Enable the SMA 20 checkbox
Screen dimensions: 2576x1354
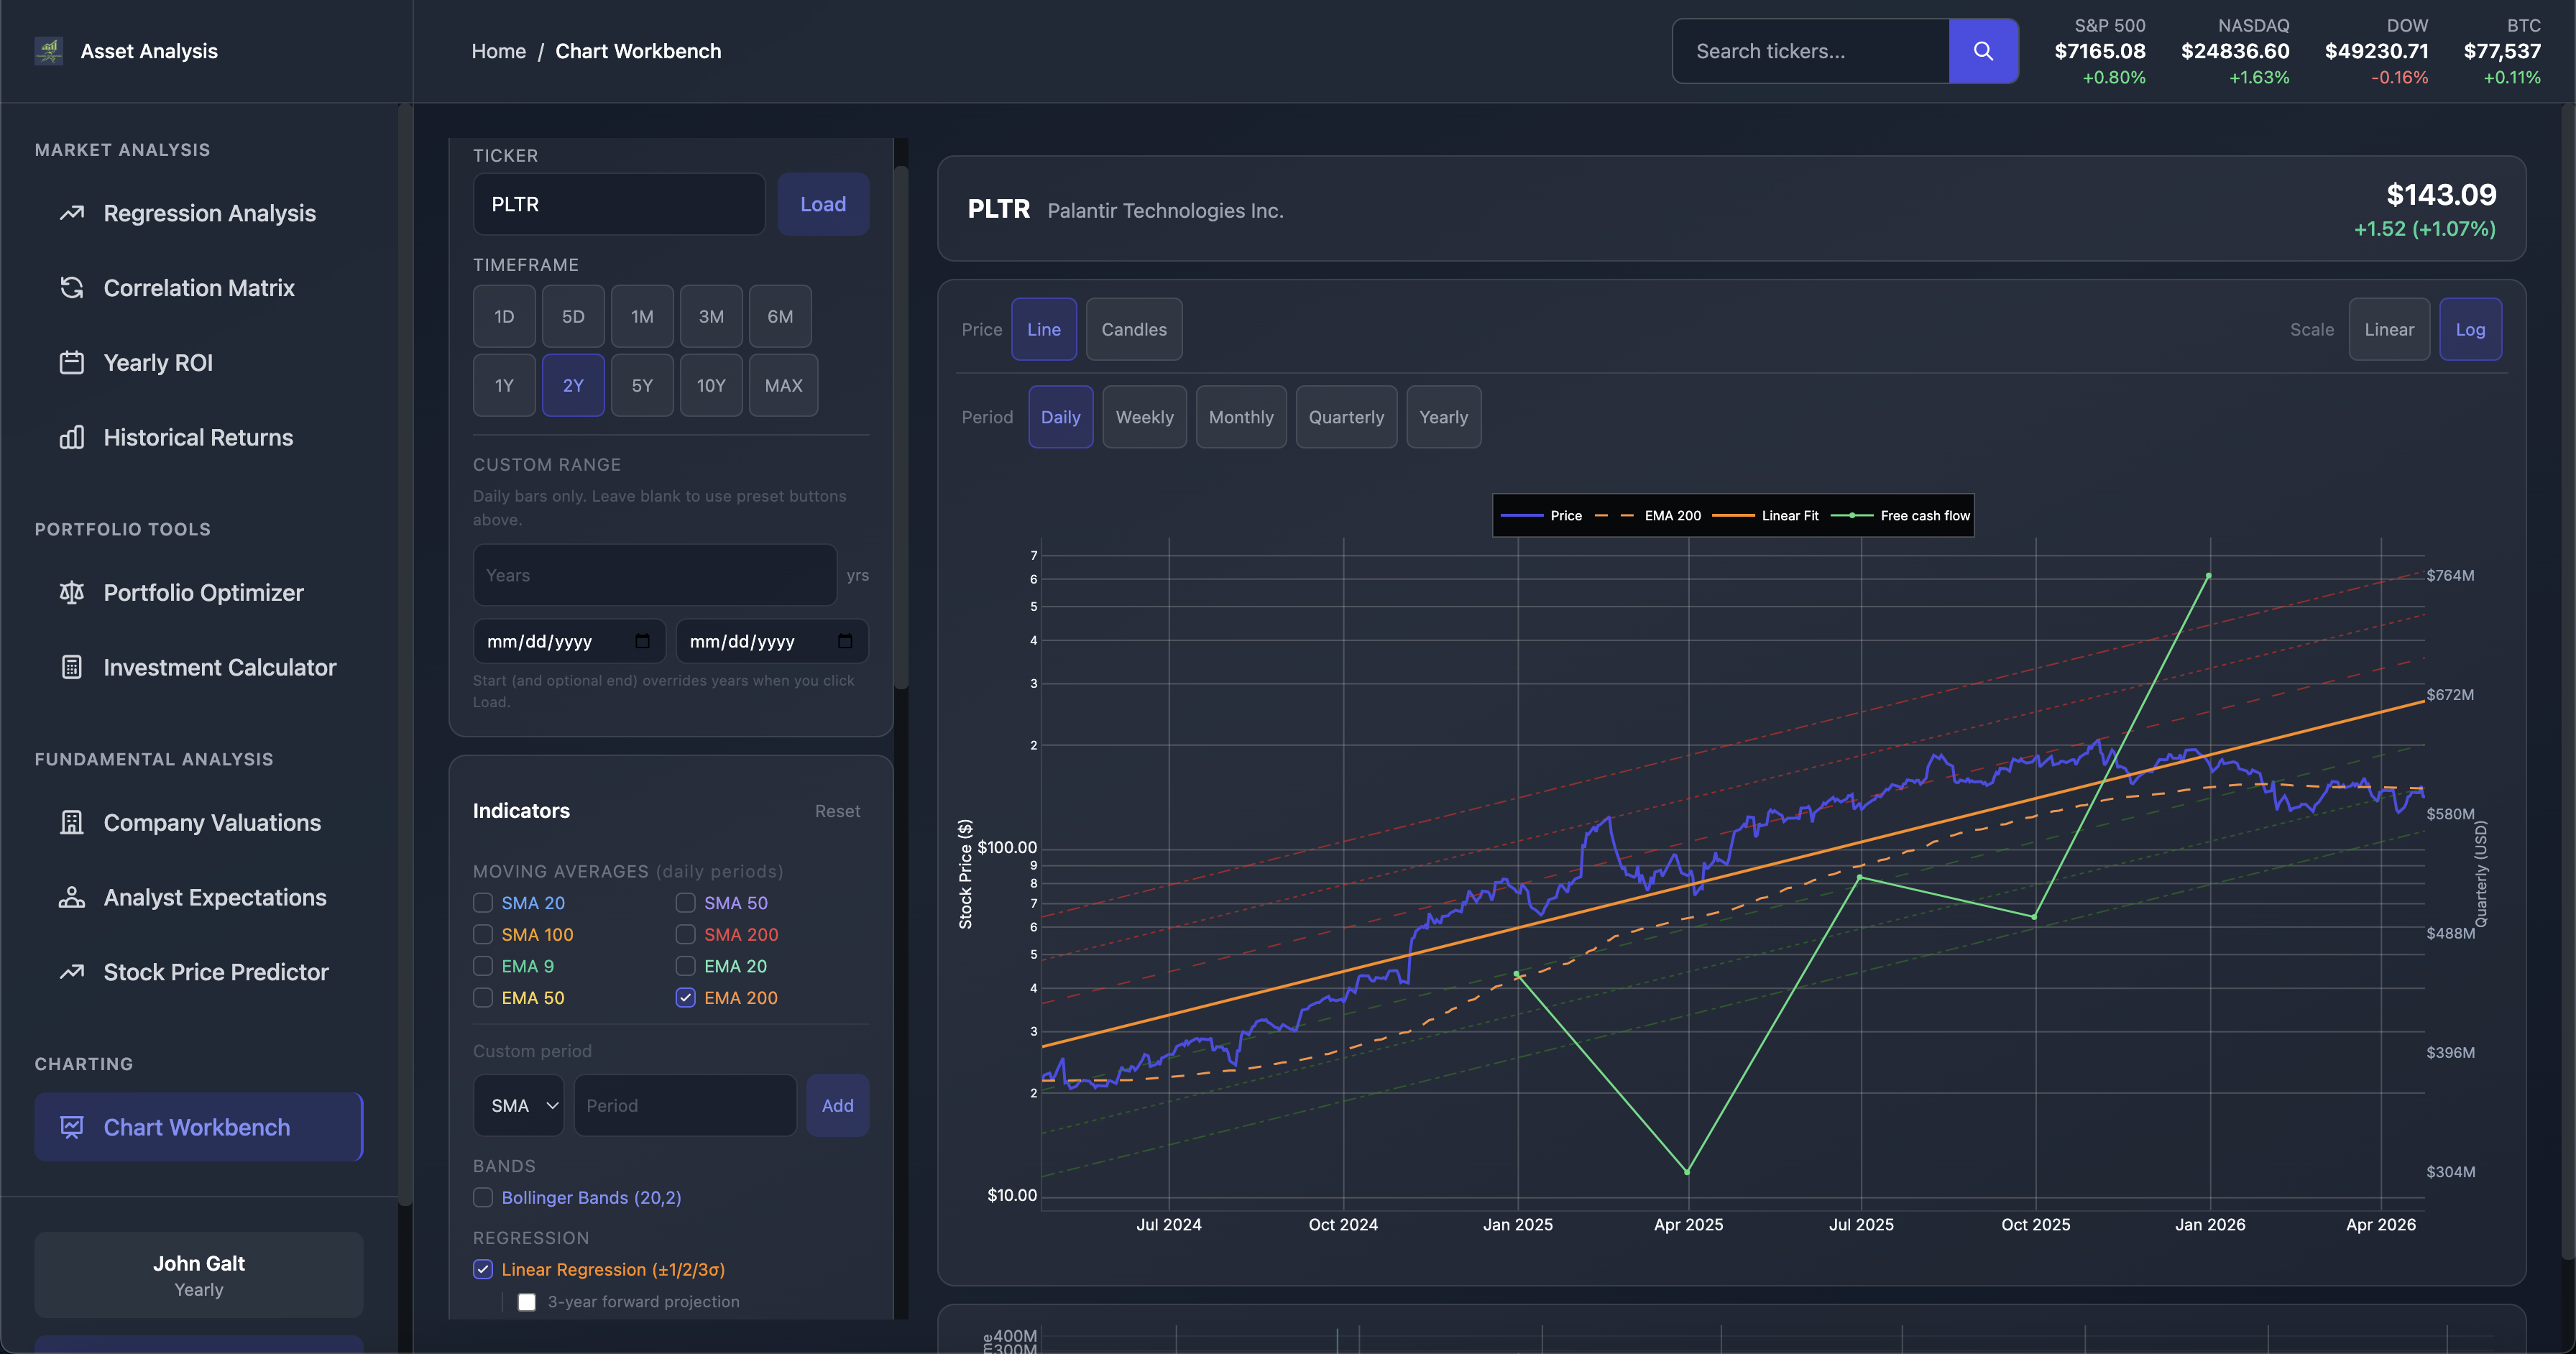point(483,903)
